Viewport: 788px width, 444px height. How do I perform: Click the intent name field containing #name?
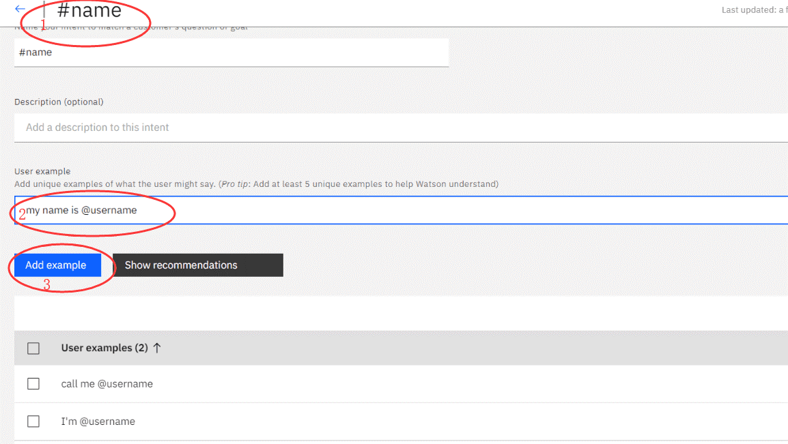tap(231, 53)
